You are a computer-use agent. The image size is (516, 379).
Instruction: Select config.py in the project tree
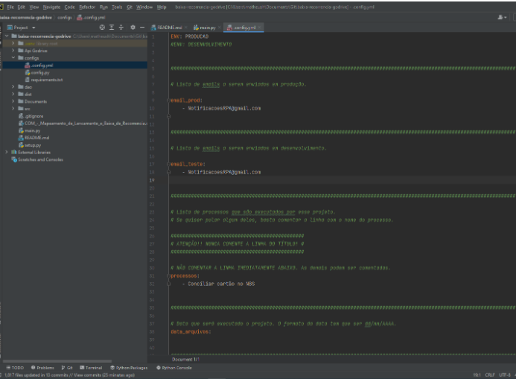click(x=37, y=72)
